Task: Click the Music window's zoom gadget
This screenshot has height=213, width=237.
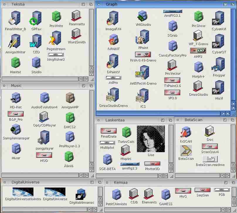Action: (84, 86)
